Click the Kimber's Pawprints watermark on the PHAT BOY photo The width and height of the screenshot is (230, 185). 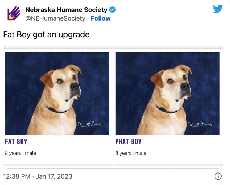(200, 124)
